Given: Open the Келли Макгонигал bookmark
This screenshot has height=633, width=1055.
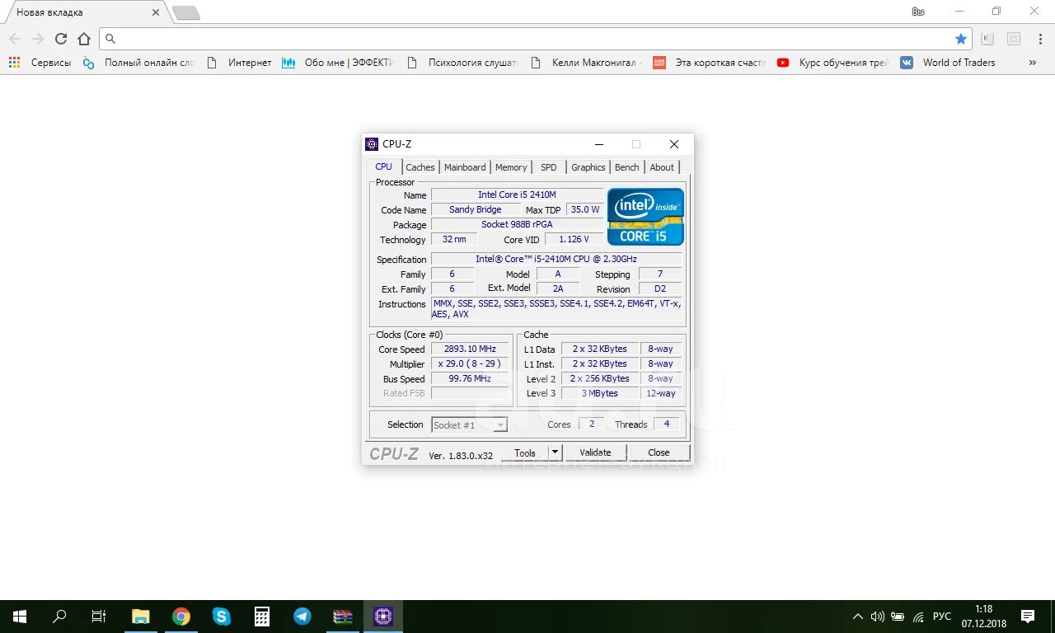Looking at the screenshot, I should coord(587,63).
